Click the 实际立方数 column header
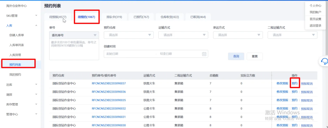This screenshot has width=328, height=128. [248, 75]
